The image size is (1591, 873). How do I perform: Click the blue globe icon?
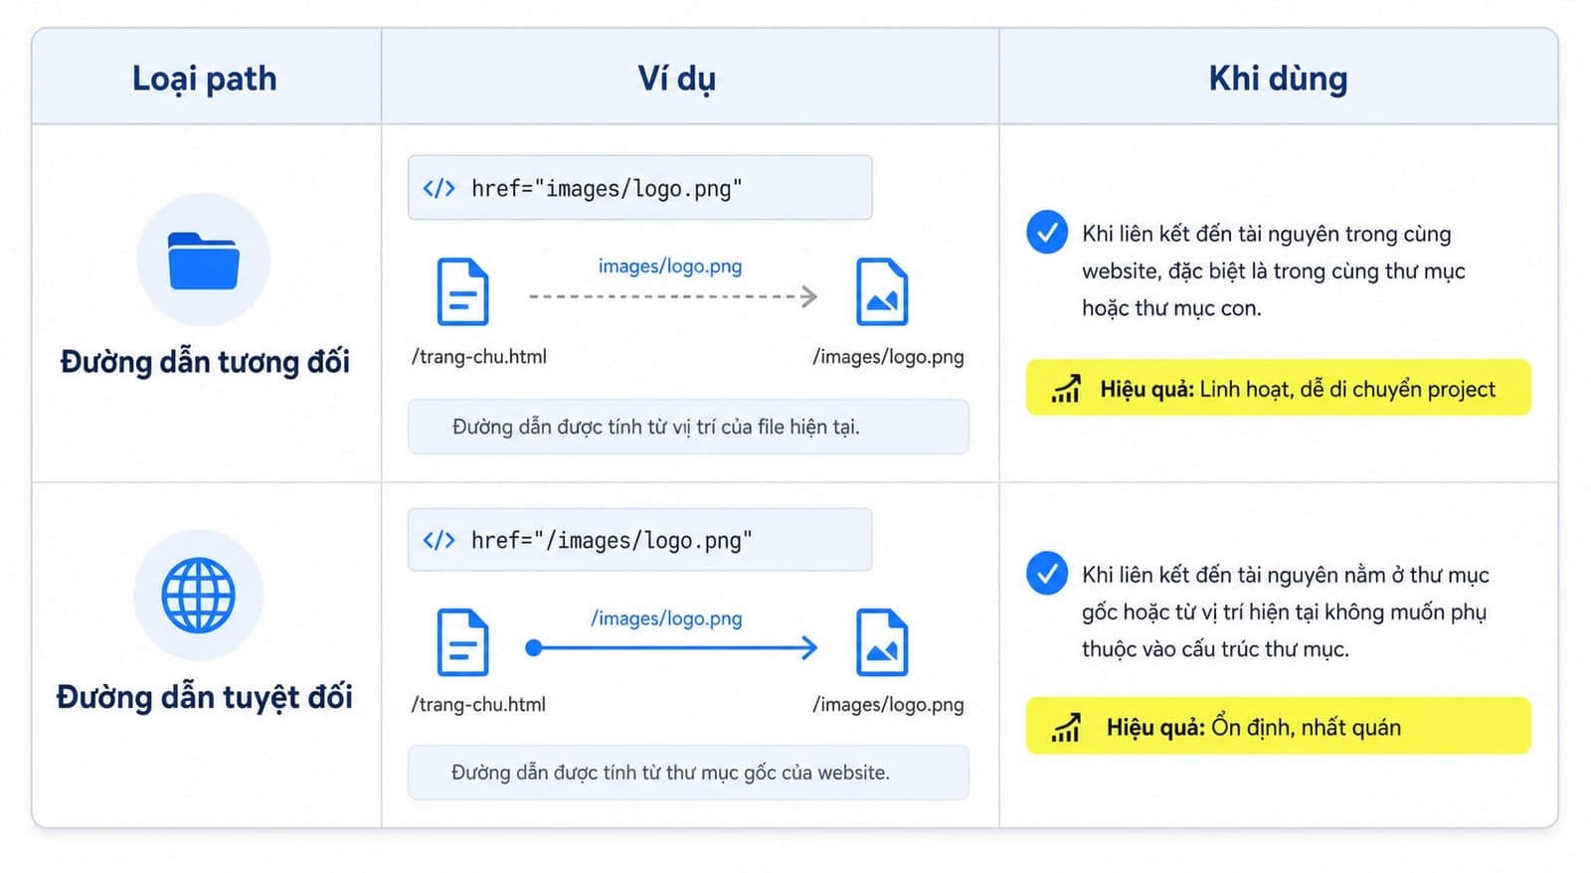pos(199,595)
